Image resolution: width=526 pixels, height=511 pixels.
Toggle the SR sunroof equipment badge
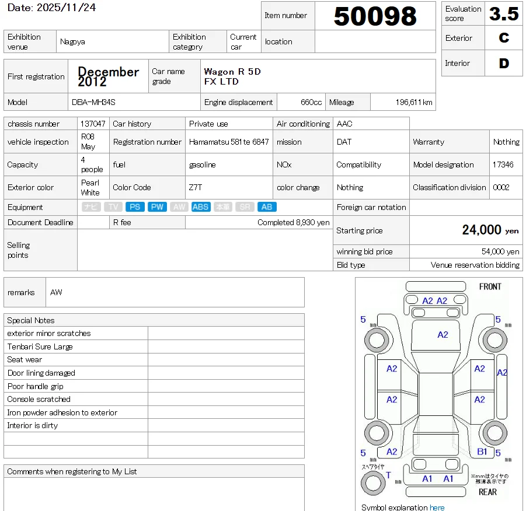click(245, 206)
